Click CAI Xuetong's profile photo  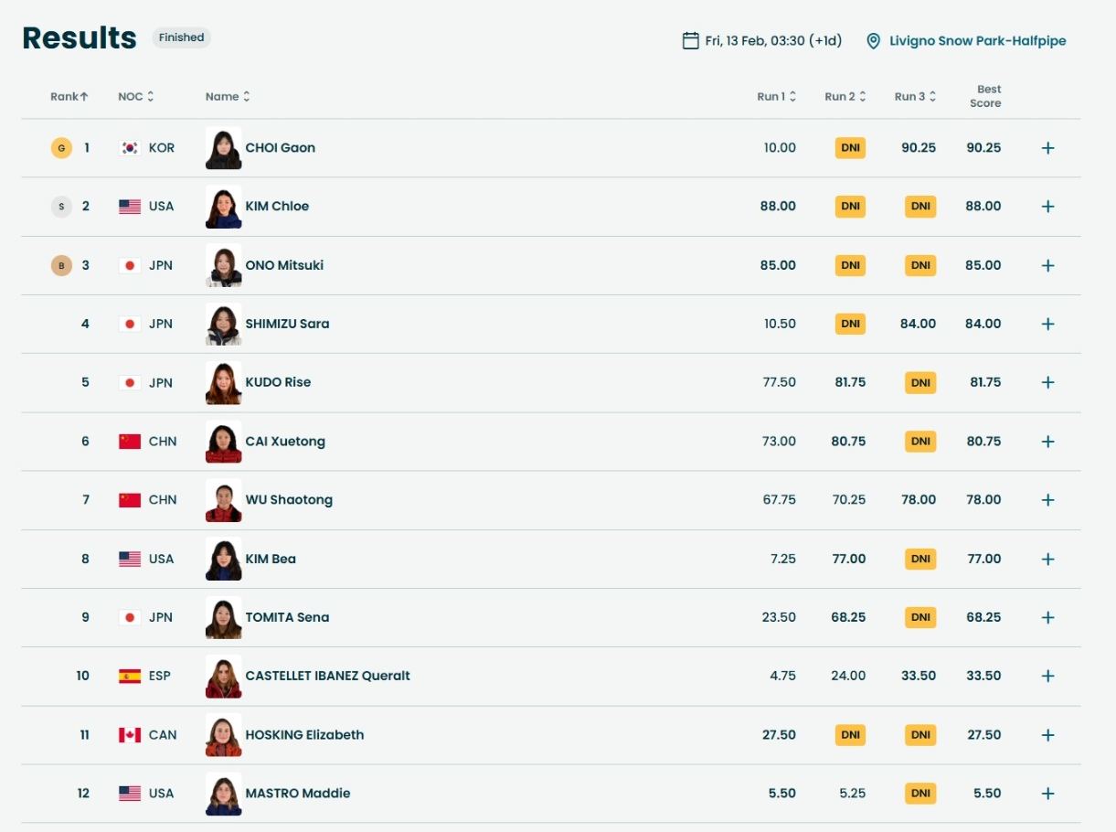pyautogui.click(x=224, y=442)
